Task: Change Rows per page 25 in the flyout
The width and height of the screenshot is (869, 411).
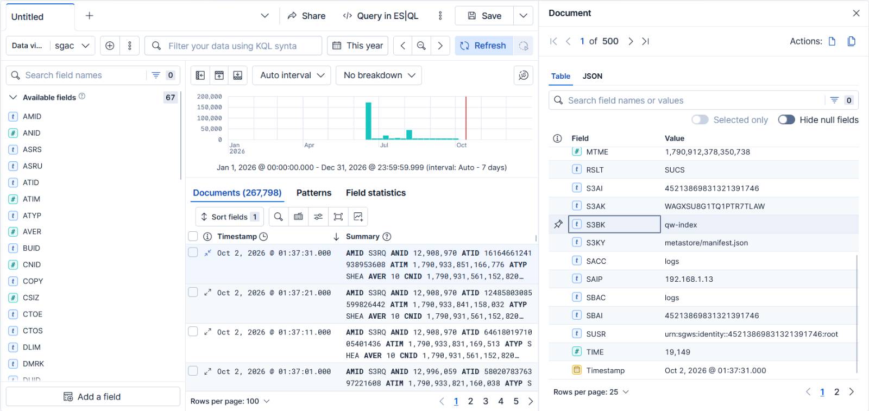Action: pos(591,392)
